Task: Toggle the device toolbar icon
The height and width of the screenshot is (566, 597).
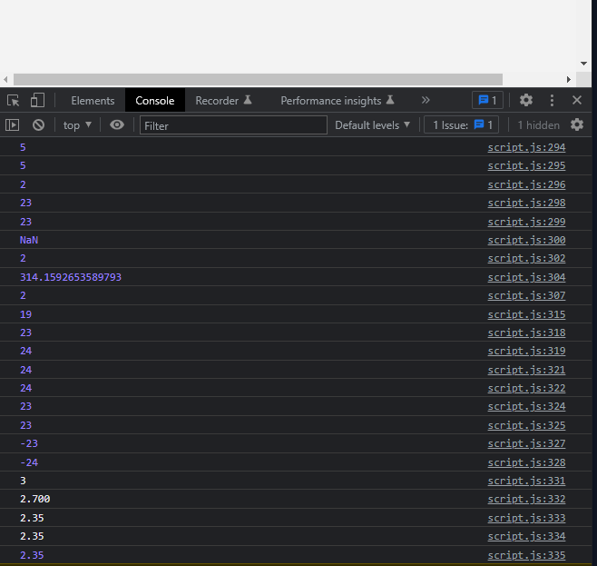Action: click(x=37, y=101)
